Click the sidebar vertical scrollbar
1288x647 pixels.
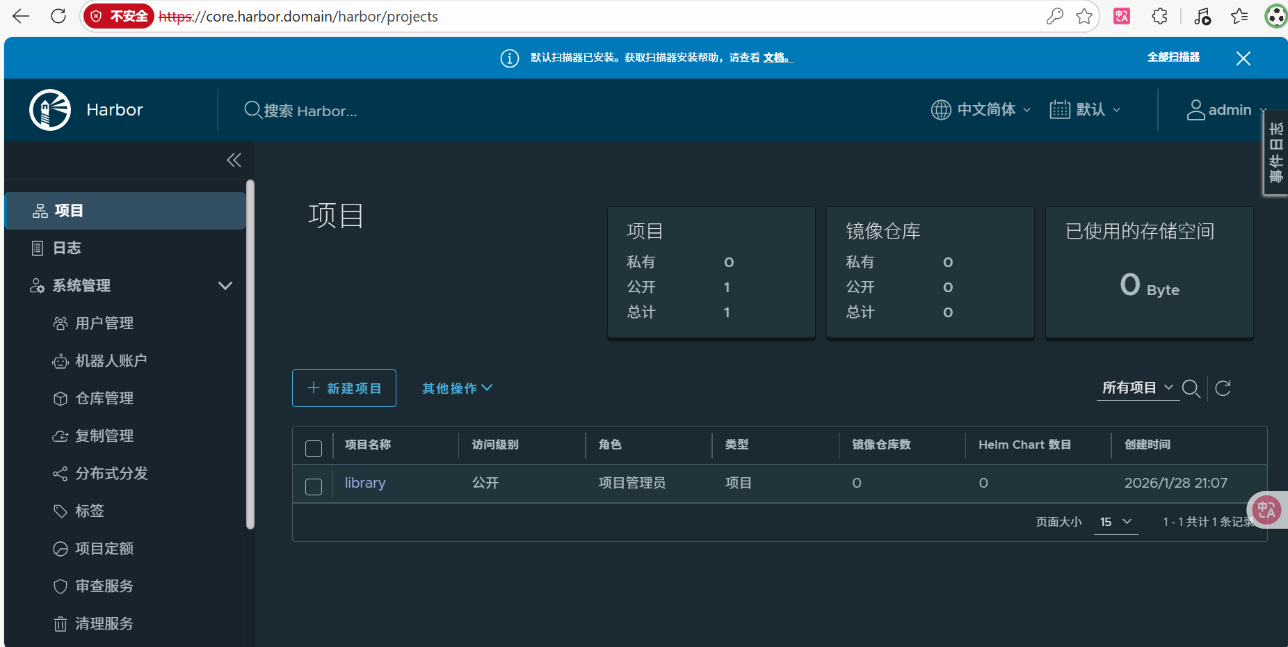[x=250, y=355]
